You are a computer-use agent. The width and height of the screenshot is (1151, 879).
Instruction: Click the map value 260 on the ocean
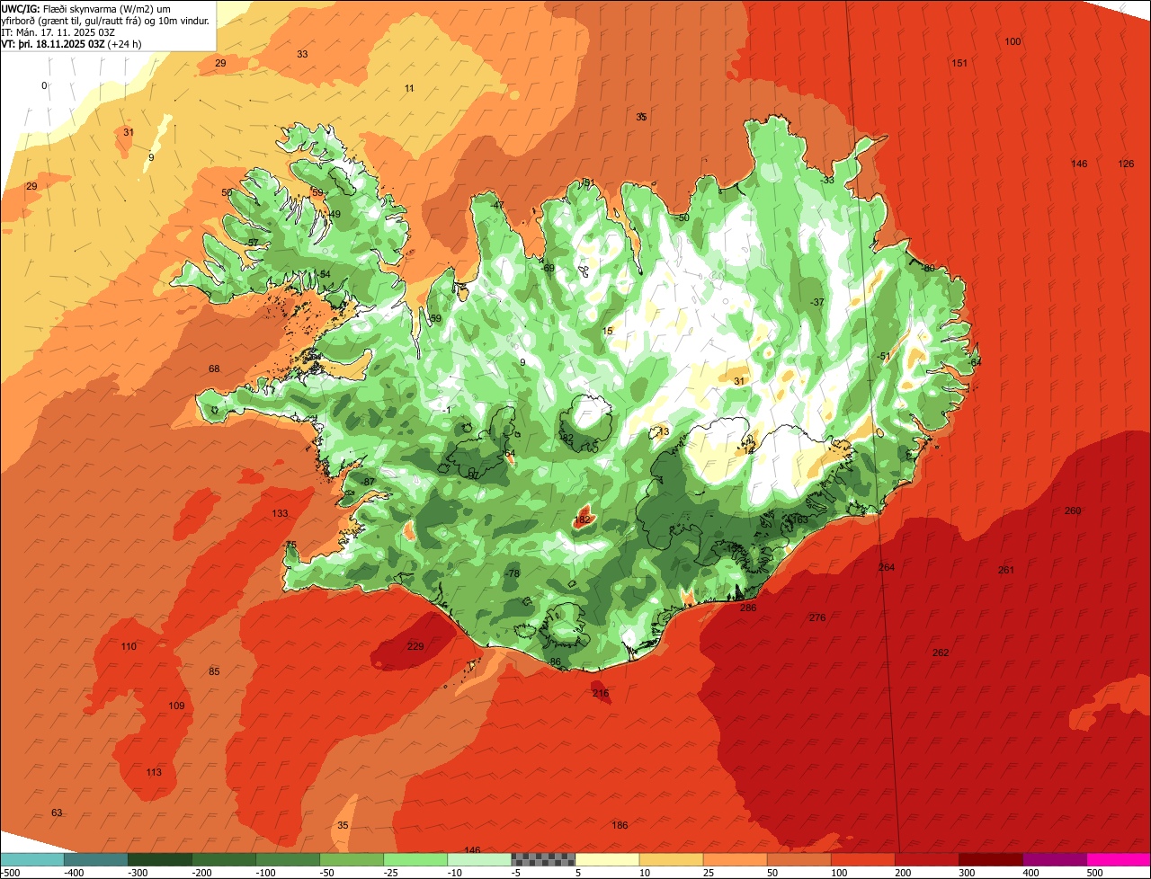point(1073,511)
